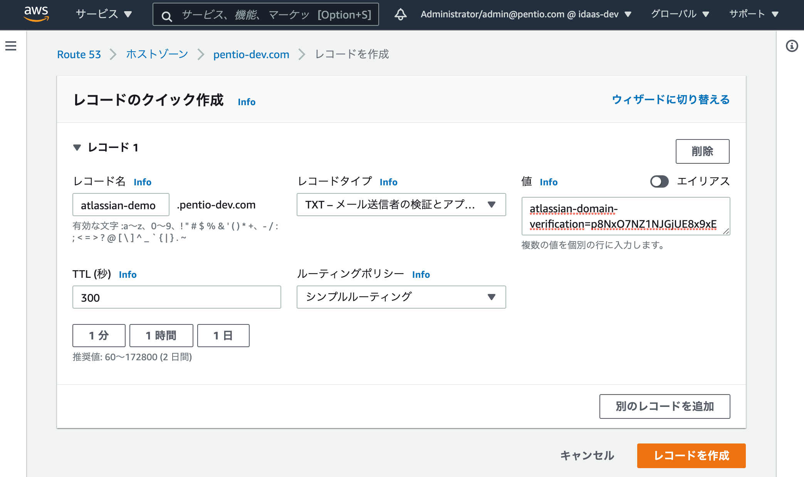Click the orange レコードを作成 button
804x477 pixels.
pos(692,456)
